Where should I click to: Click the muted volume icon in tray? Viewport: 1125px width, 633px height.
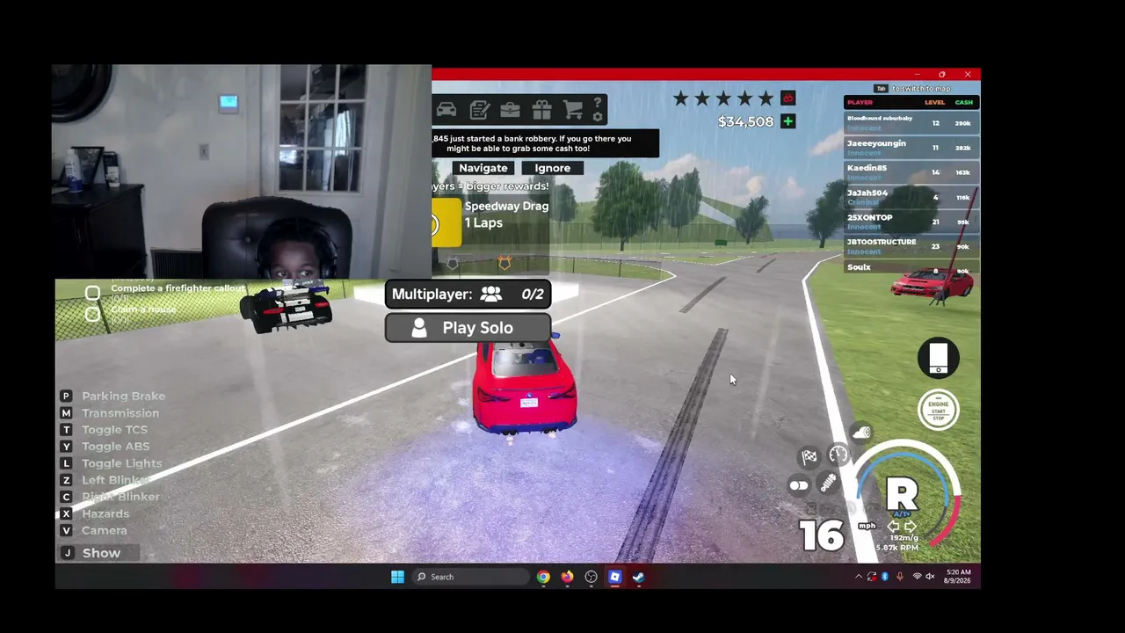[x=930, y=577]
